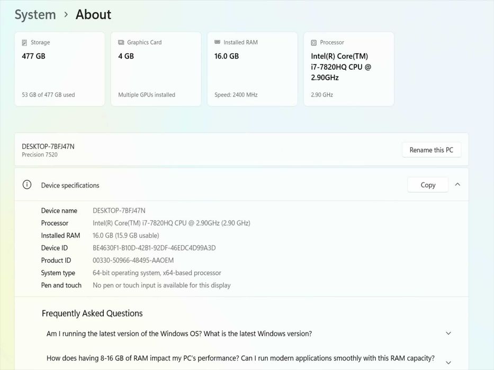This screenshot has width=494, height=370.
Task: Click the Storage card icon
Action: click(24, 42)
